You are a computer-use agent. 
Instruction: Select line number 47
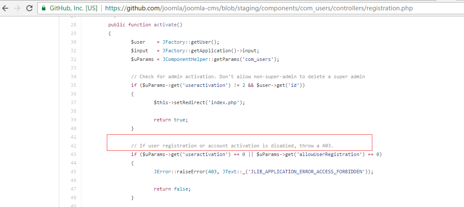[x=74, y=188]
